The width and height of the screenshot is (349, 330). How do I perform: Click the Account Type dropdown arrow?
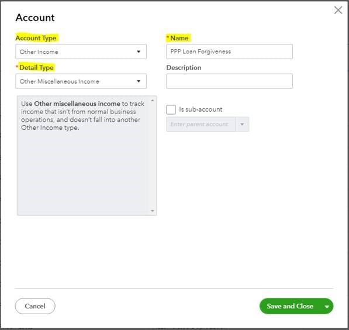pos(139,51)
